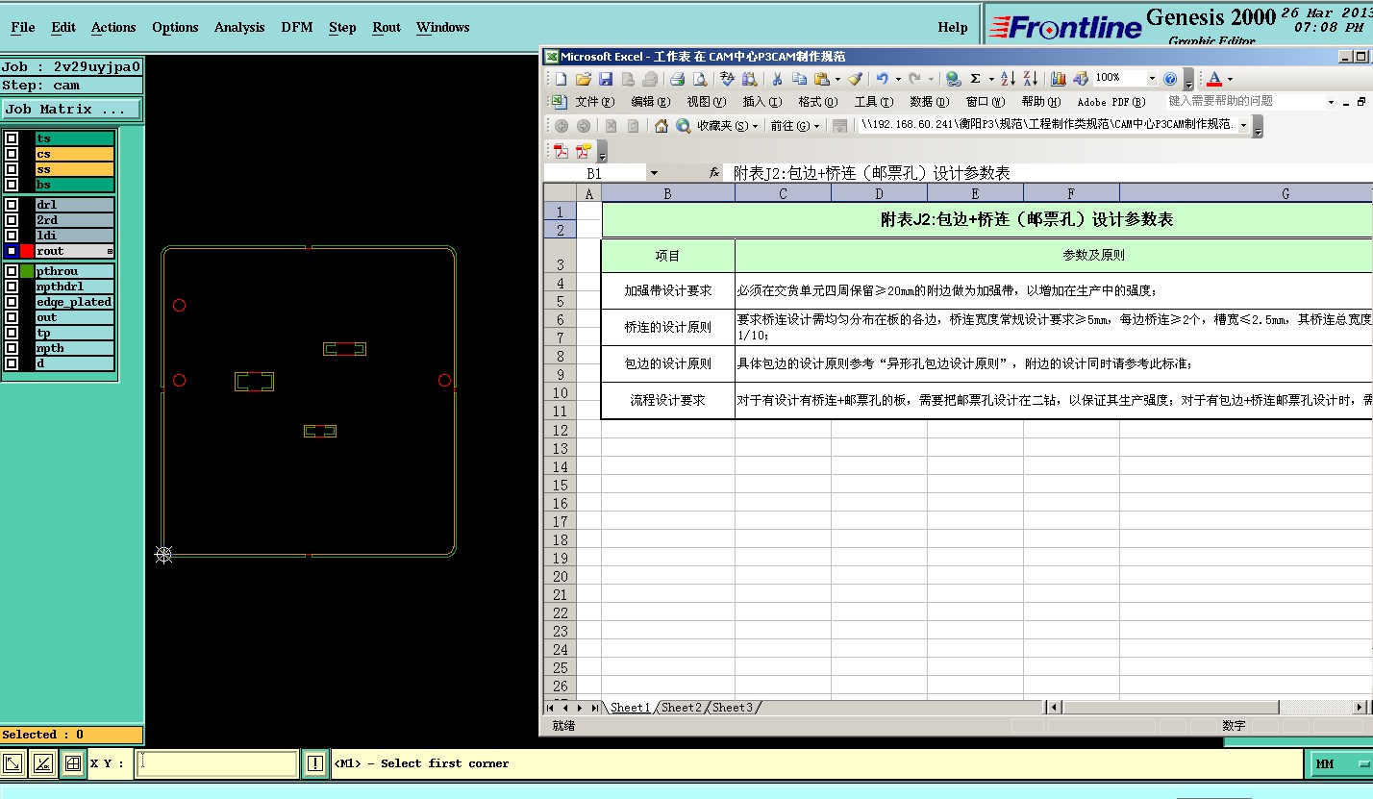Select the Excel row 12 header
1373x799 pixels.
[560, 430]
